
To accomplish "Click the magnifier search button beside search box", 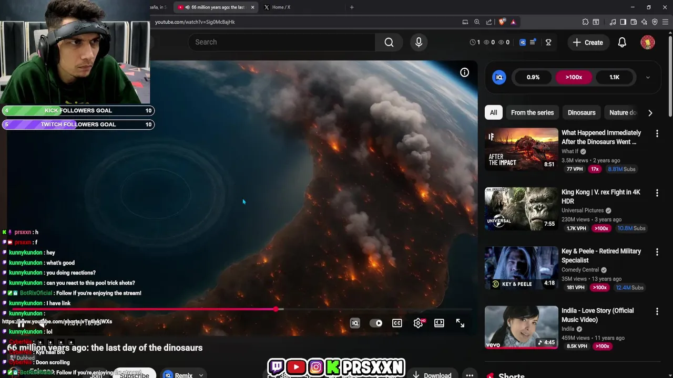I will tap(389, 42).
